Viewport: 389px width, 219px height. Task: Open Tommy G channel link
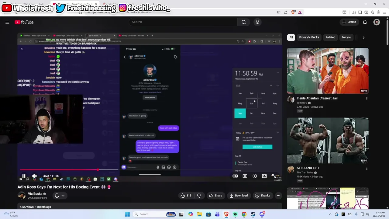302,103
